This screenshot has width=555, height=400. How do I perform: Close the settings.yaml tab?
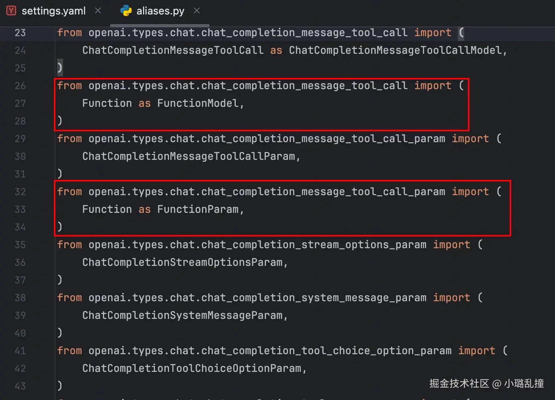pyautogui.click(x=98, y=11)
